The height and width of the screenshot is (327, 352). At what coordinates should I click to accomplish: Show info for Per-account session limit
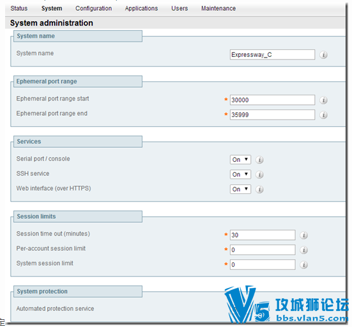[303, 250]
